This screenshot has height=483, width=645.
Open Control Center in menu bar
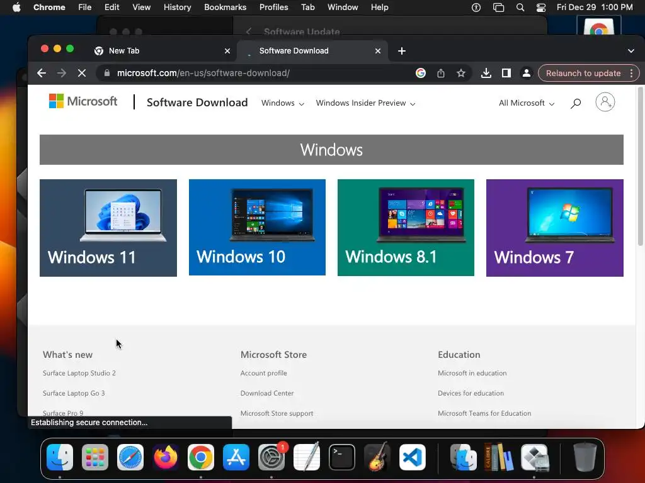540,8
